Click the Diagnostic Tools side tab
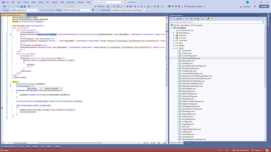 (268, 20)
